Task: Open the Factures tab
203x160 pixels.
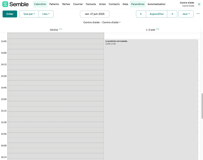Action: click(91, 4)
